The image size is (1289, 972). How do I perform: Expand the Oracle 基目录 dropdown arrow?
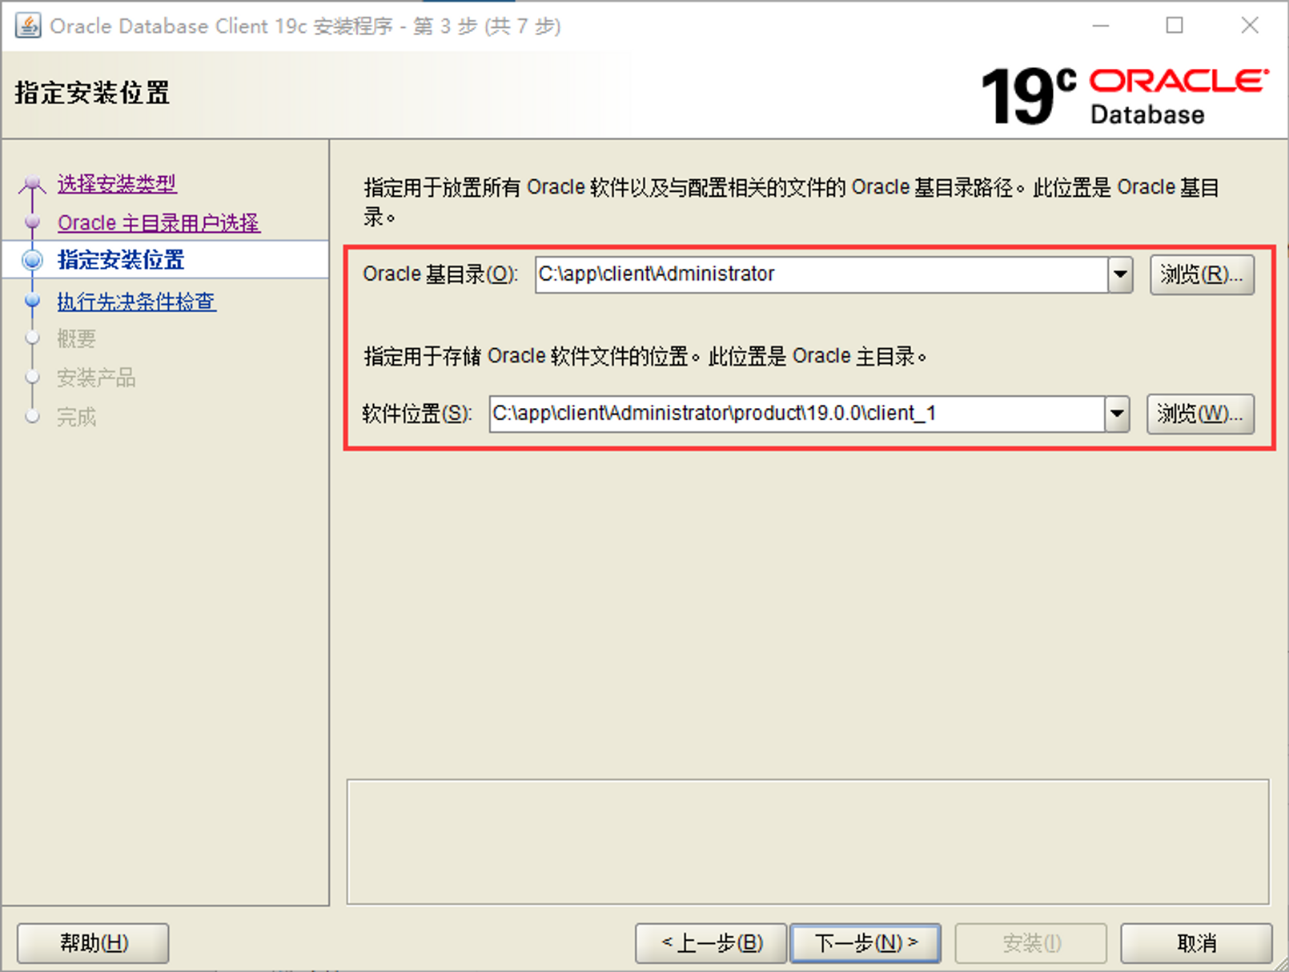coord(1120,274)
